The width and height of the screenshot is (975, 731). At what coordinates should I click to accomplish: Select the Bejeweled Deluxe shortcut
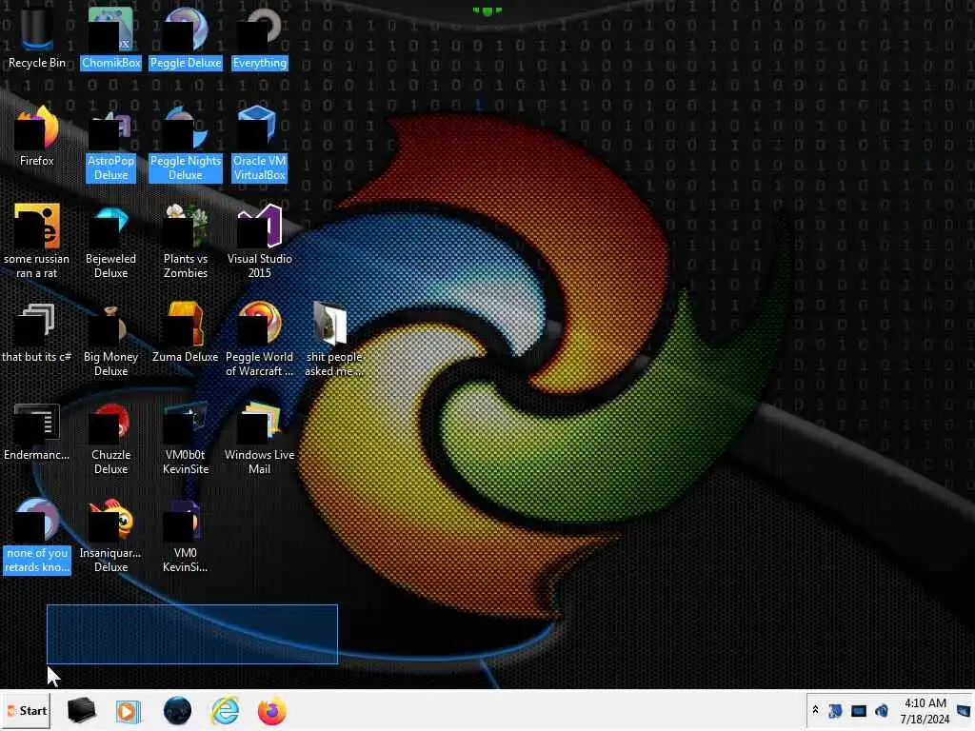point(110,241)
